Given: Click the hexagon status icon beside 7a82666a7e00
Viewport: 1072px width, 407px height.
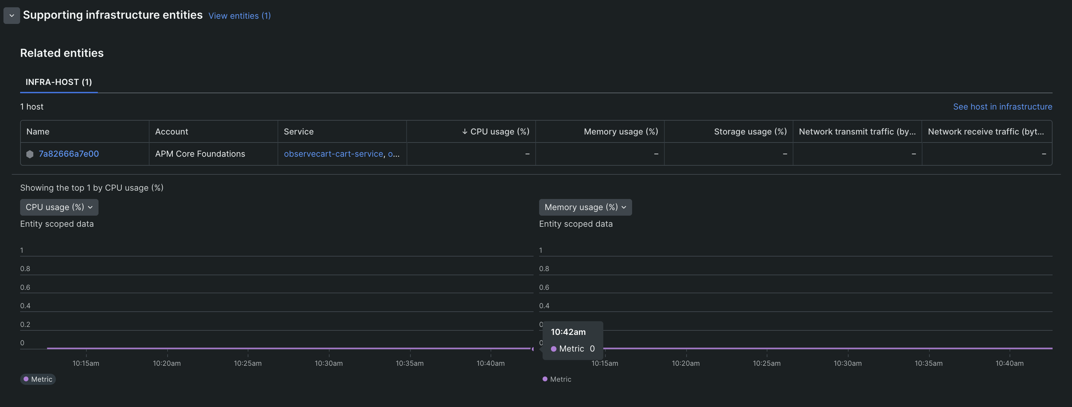Looking at the screenshot, I should 30,154.
